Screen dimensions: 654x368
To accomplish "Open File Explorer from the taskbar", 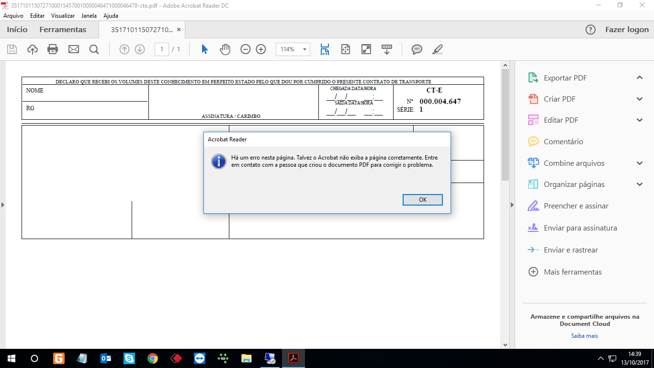I will pos(247,358).
